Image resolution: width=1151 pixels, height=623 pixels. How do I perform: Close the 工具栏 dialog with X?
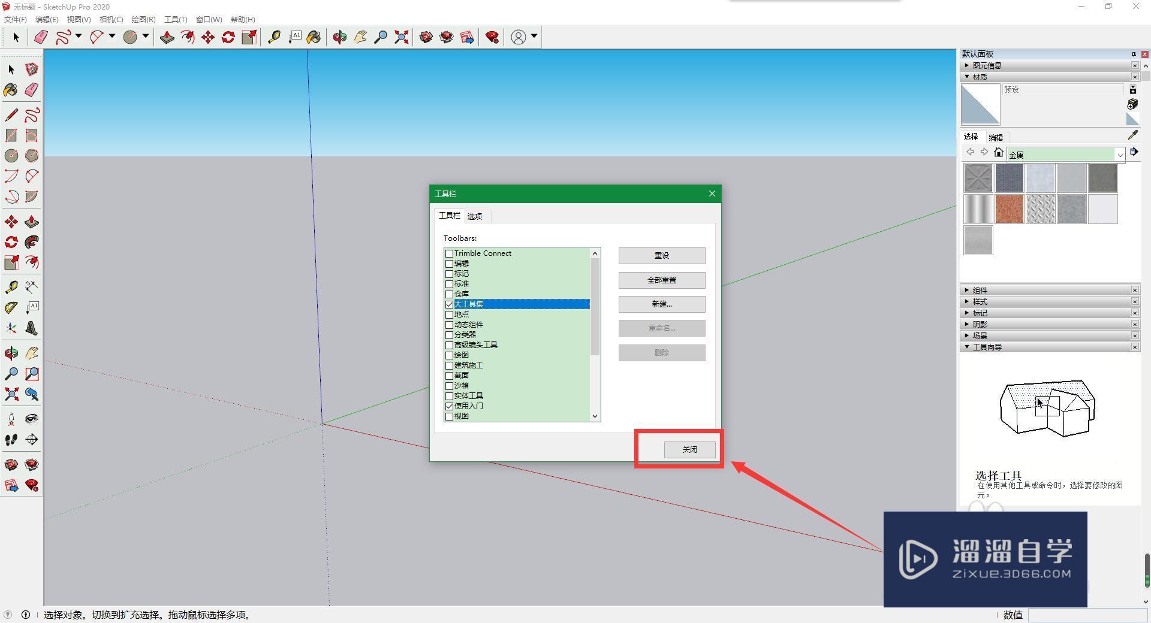point(712,193)
